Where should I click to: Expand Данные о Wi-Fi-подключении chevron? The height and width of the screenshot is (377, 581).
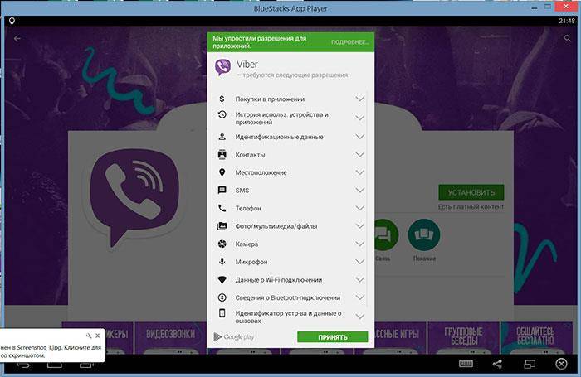point(359,280)
